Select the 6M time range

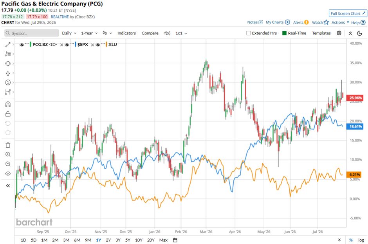click(77, 240)
